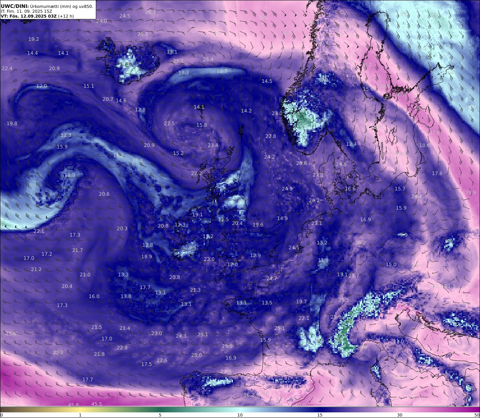
Task: Click the 45.5 value label
Action: click(x=97, y=404)
